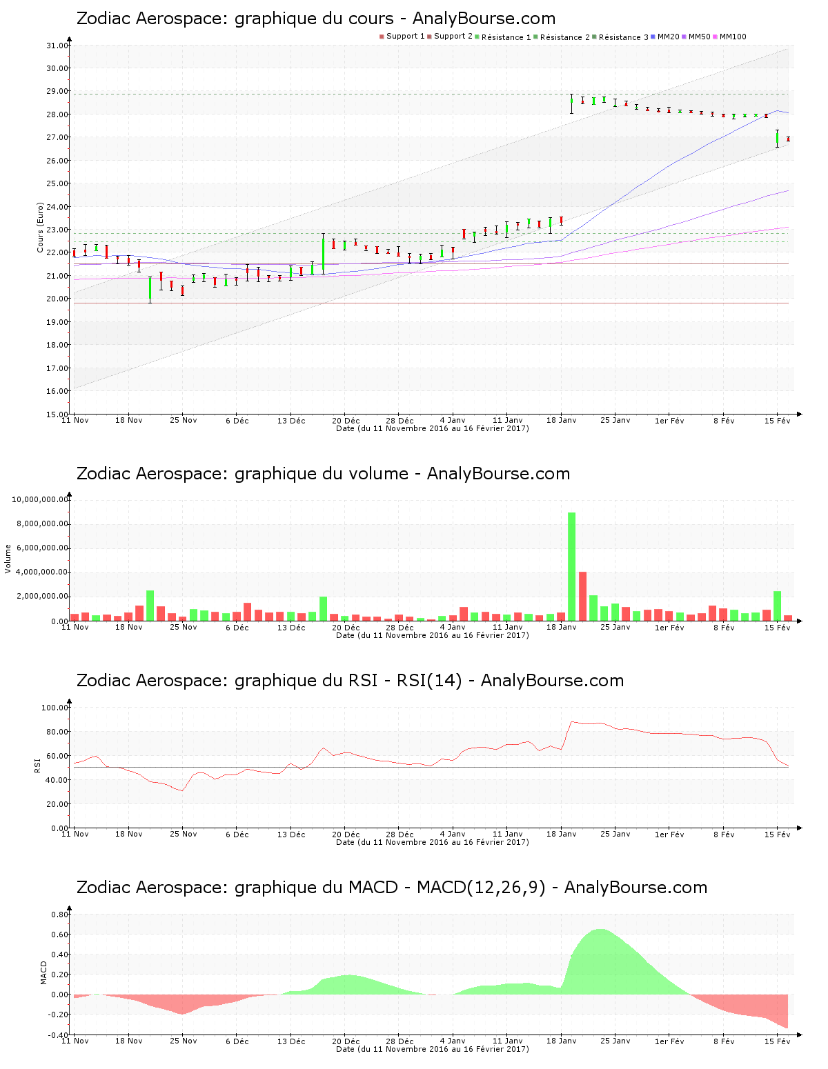Viewport: 828px width, 1069px height.
Task: Click the 0.80 value on MACD axis
Action: [61, 915]
